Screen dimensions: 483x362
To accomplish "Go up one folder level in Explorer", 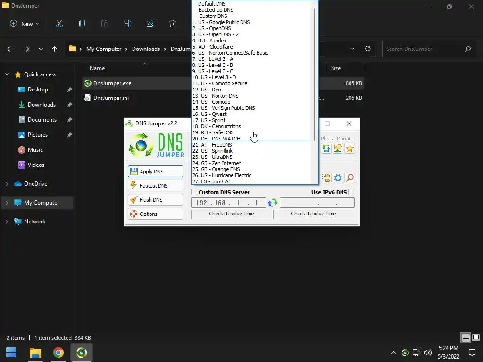I will [55, 49].
